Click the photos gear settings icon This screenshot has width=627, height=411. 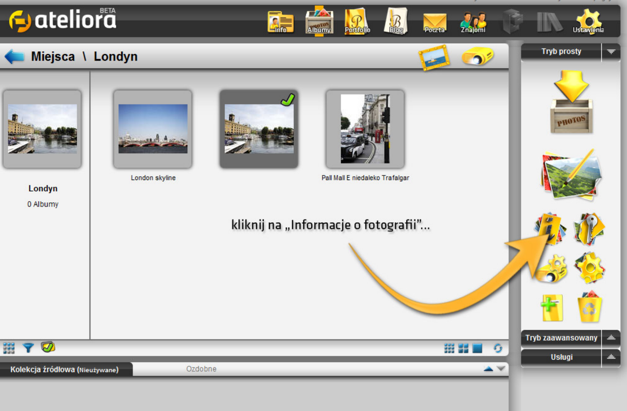tap(589, 268)
